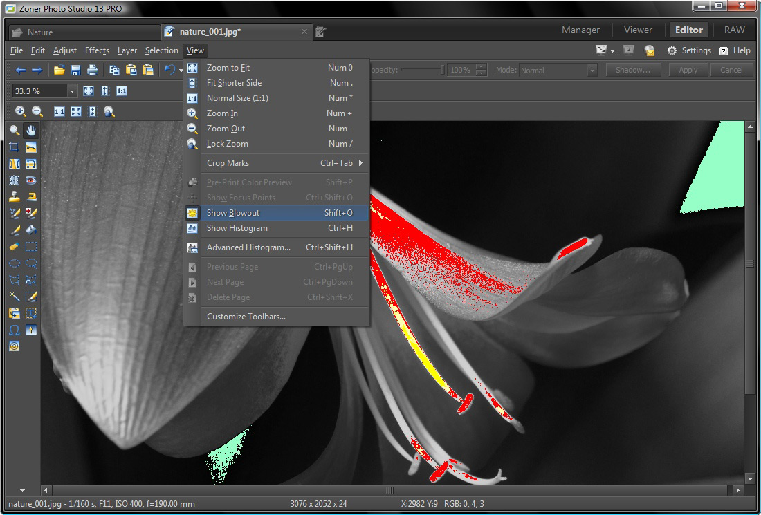
Task: Select the Crop tool
Action: tap(14, 147)
